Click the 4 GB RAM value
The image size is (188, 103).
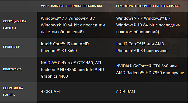click(x=50, y=92)
